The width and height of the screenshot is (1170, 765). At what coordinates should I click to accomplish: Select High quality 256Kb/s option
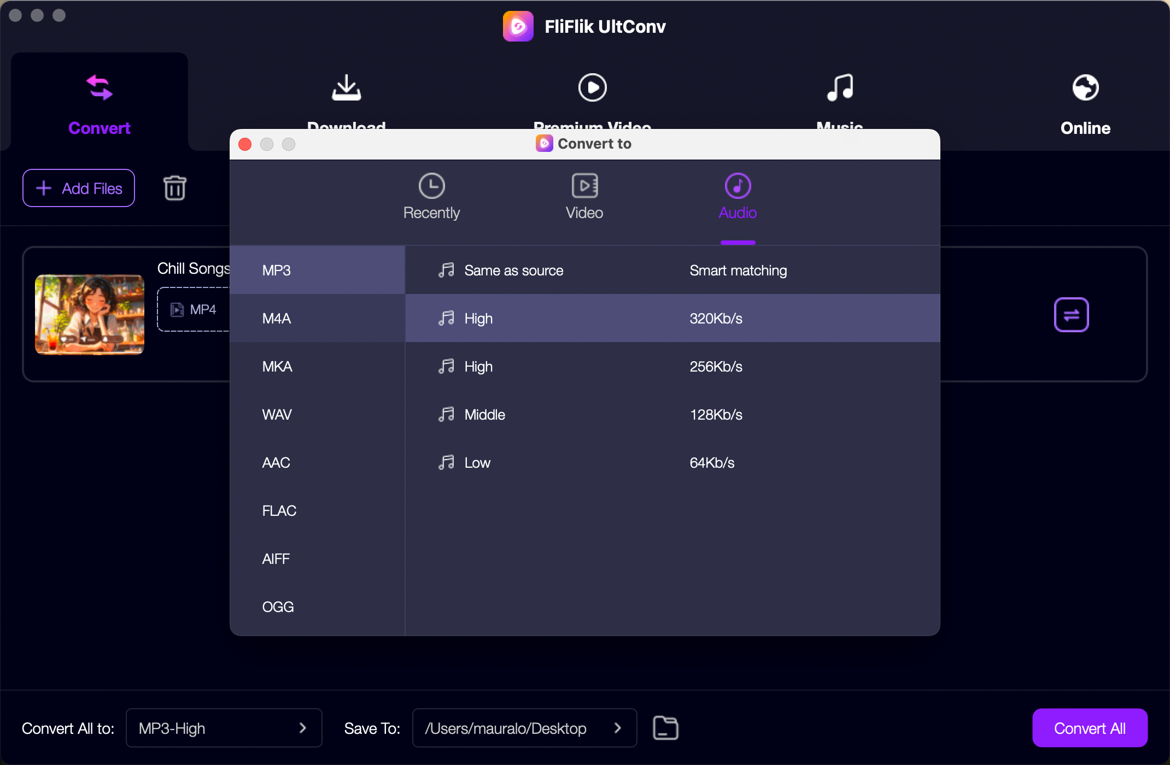pyautogui.click(x=601, y=366)
